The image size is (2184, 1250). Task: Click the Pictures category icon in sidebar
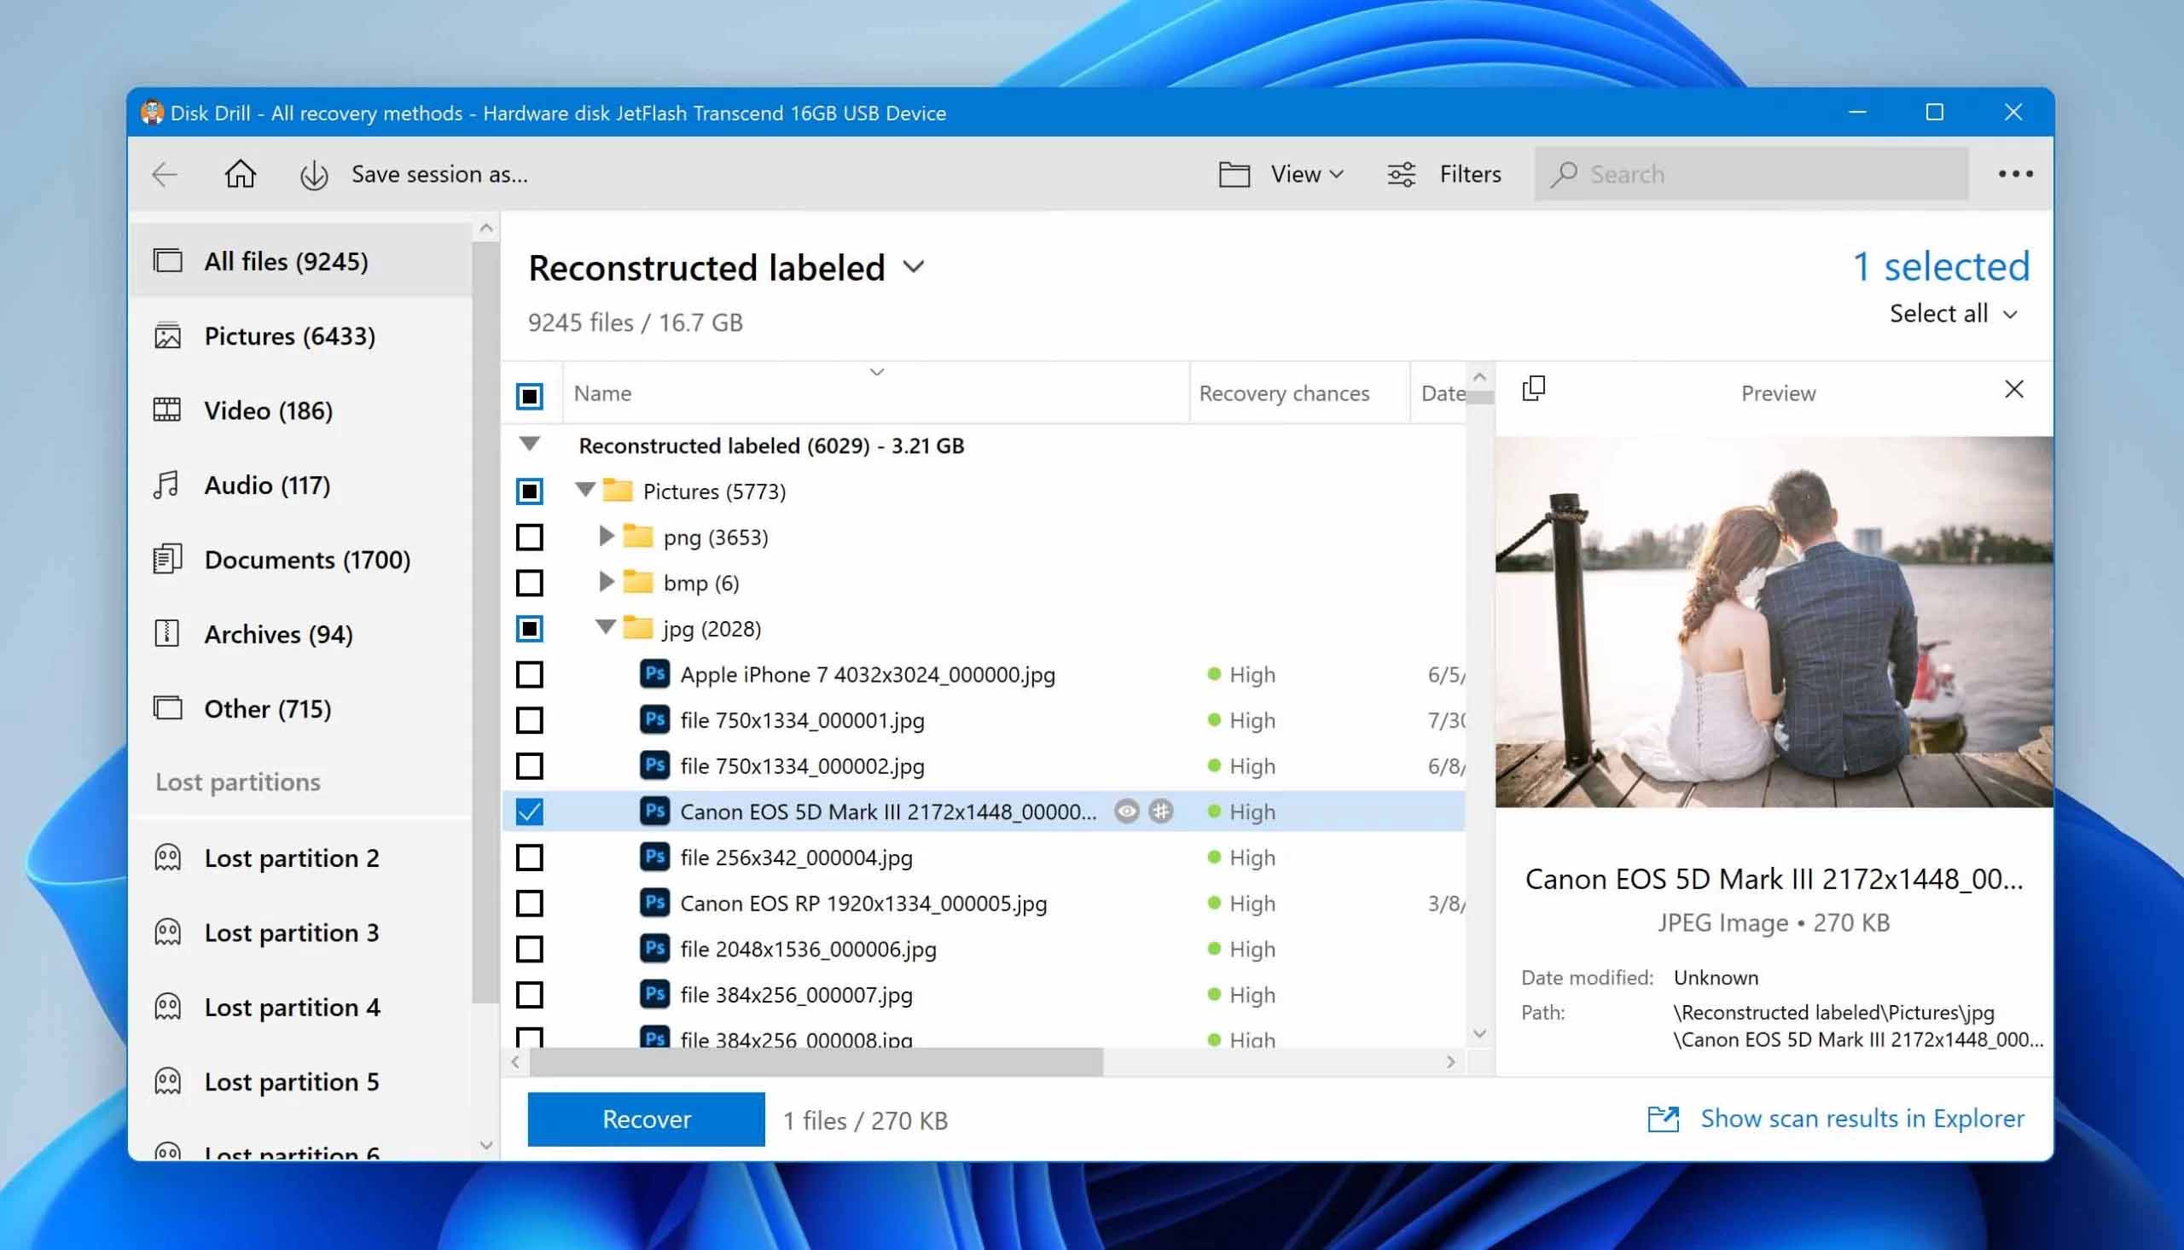click(x=167, y=335)
